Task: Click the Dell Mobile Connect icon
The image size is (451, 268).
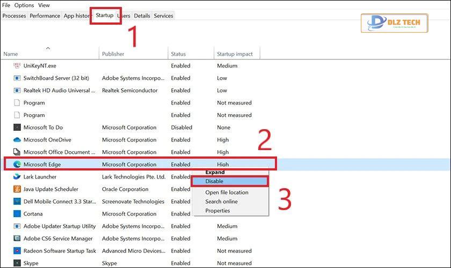Action: pyautogui.click(x=17, y=202)
